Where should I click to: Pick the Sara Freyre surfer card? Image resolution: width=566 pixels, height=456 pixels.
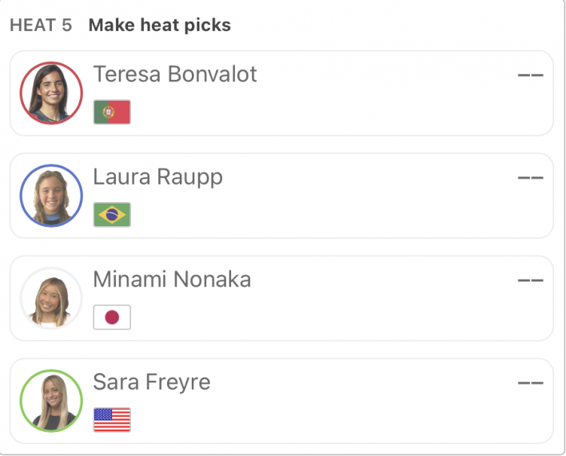(281, 401)
